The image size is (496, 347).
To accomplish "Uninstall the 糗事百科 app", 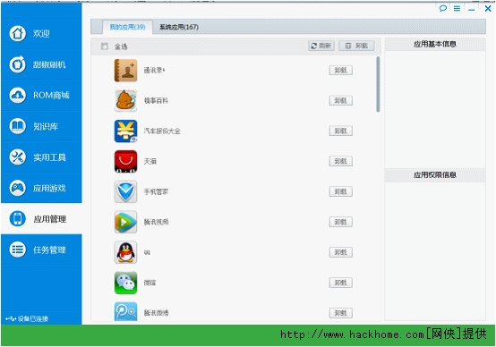I will tap(341, 100).
